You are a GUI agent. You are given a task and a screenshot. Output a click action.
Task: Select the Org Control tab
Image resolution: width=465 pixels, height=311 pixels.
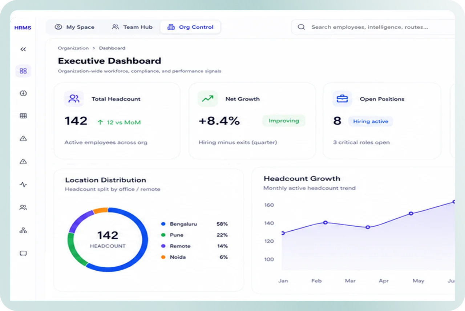(190, 27)
